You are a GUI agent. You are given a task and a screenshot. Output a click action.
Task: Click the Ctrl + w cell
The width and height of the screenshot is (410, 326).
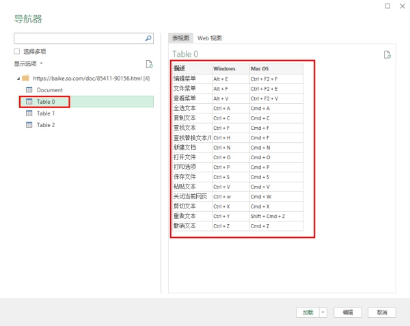pos(231,196)
